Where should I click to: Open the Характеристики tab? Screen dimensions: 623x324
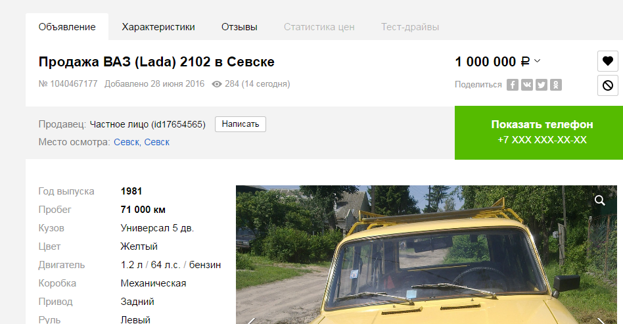[x=158, y=27]
